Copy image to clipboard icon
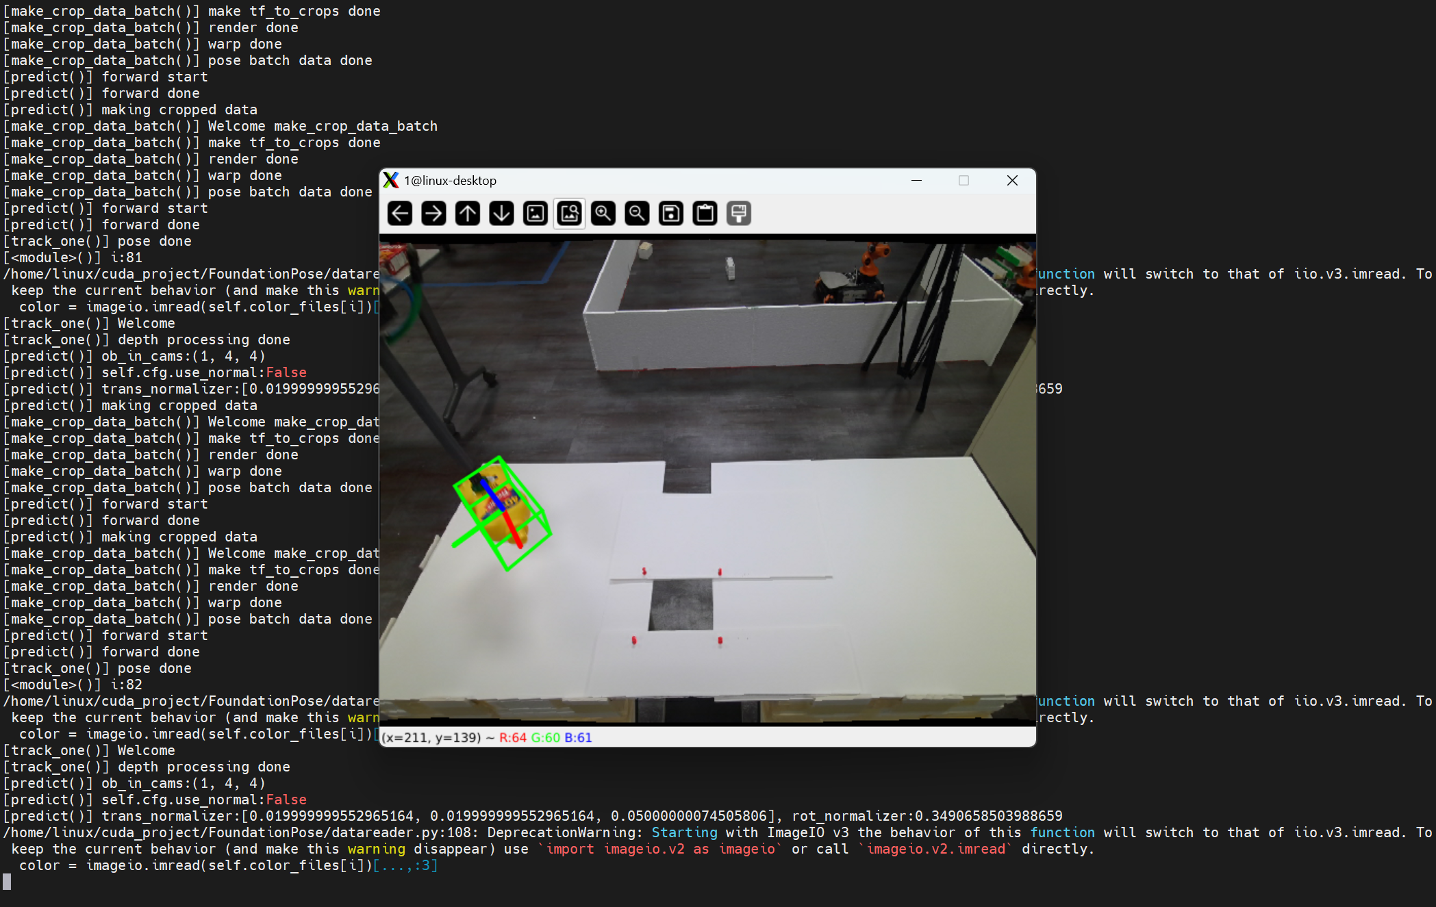 pos(705,214)
